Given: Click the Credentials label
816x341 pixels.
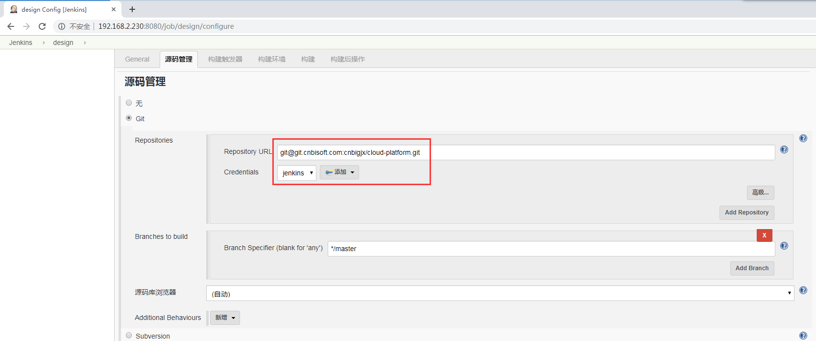Looking at the screenshot, I should tap(241, 172).
